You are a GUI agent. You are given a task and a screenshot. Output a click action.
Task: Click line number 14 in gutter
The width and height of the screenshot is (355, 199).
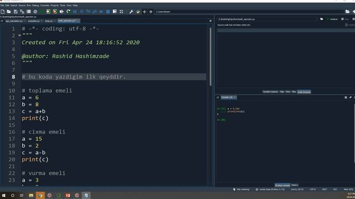(12, 118)
